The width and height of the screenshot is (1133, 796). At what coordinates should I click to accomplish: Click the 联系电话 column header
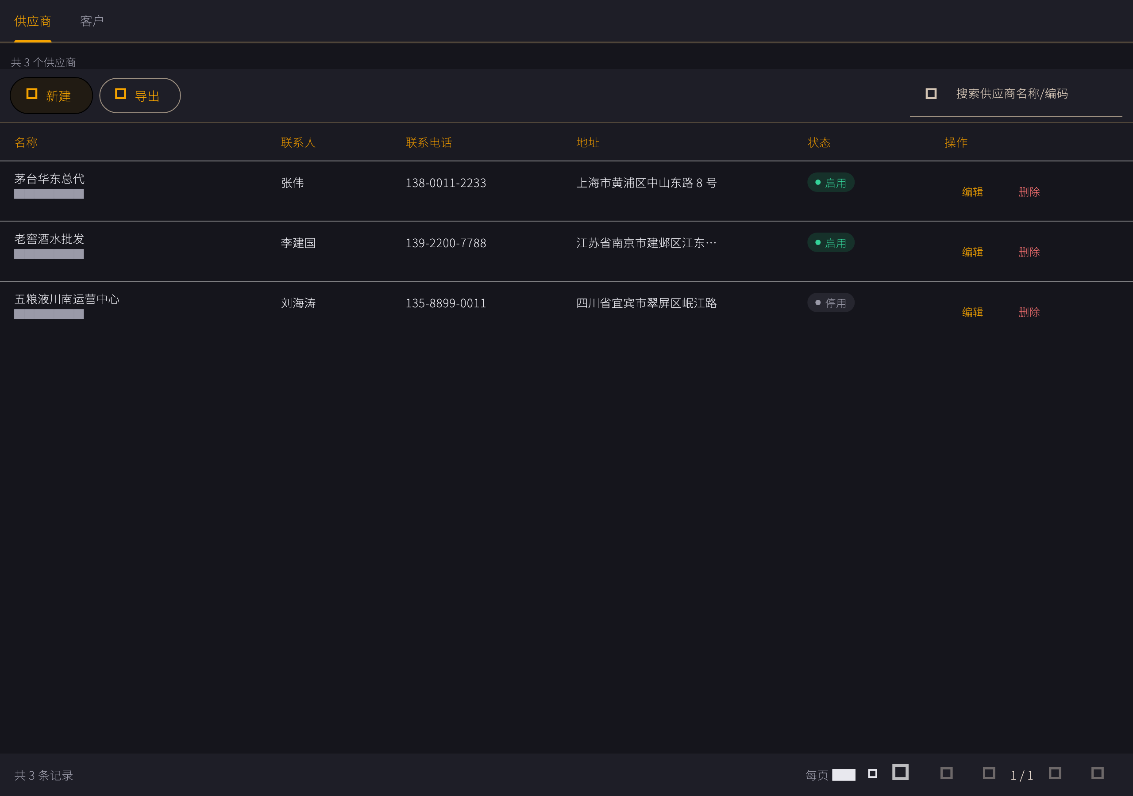[429, 142]
